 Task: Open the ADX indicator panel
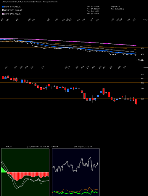[x=76, y=172]
